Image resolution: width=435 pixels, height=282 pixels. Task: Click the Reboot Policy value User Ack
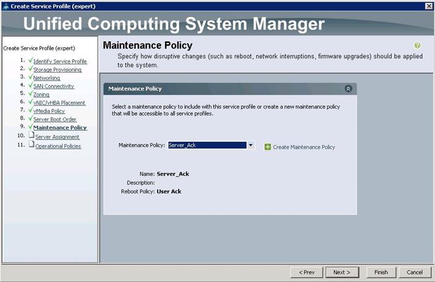(x=169, y=192)
